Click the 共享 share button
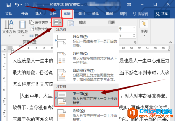The width and height of the screenshot is (175, 121). (162, 14)
